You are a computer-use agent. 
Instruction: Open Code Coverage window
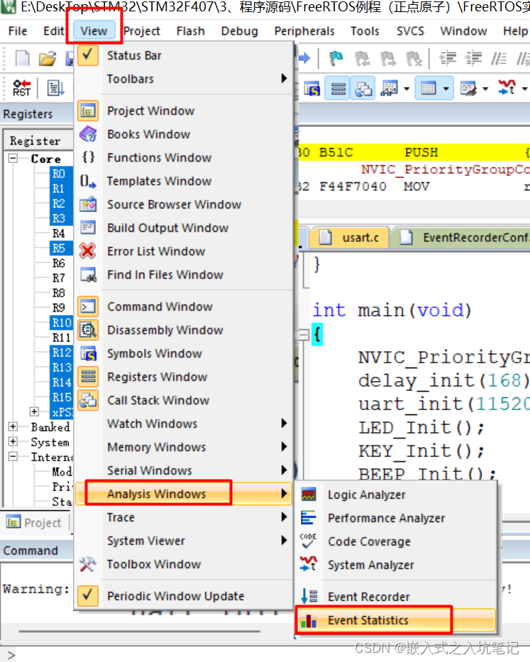point(396,541)
